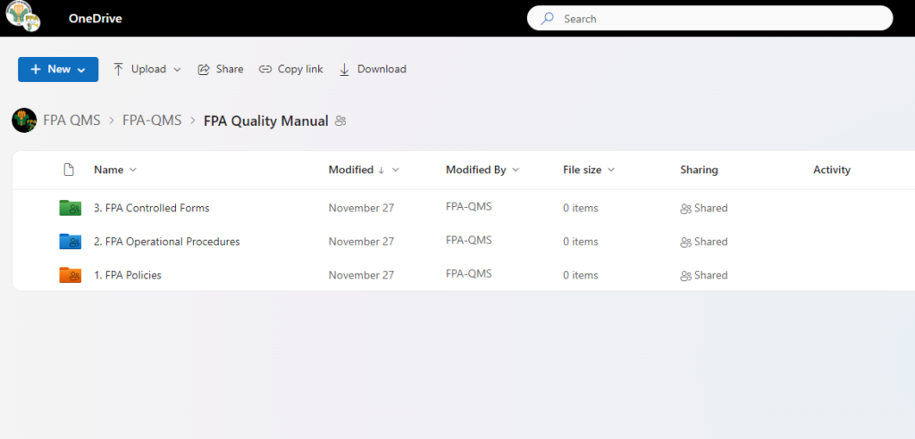Click the file type icon in column header
The height and width of the screenshot is (439, 915).
[x=69, y=170]
